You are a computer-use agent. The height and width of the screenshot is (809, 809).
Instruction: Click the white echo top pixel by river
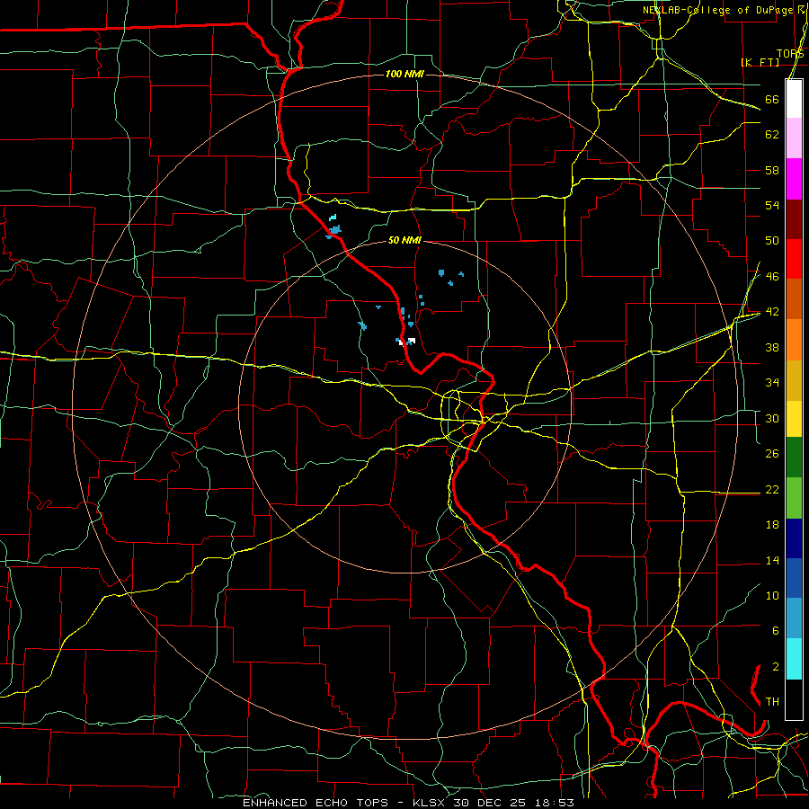point(411,341)
